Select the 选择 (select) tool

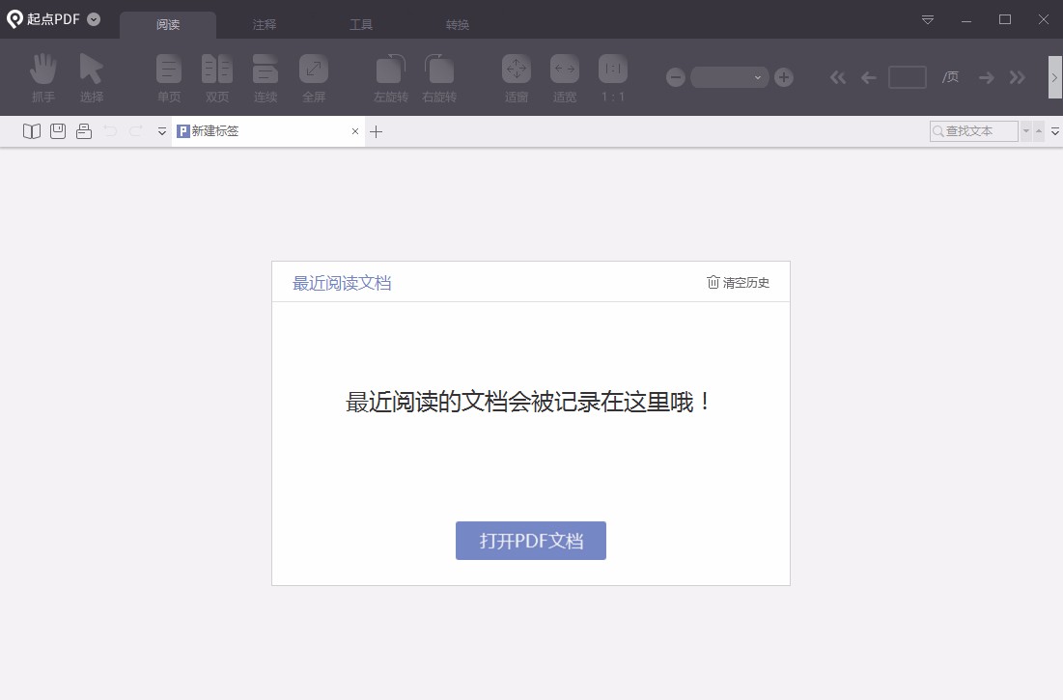92,76
